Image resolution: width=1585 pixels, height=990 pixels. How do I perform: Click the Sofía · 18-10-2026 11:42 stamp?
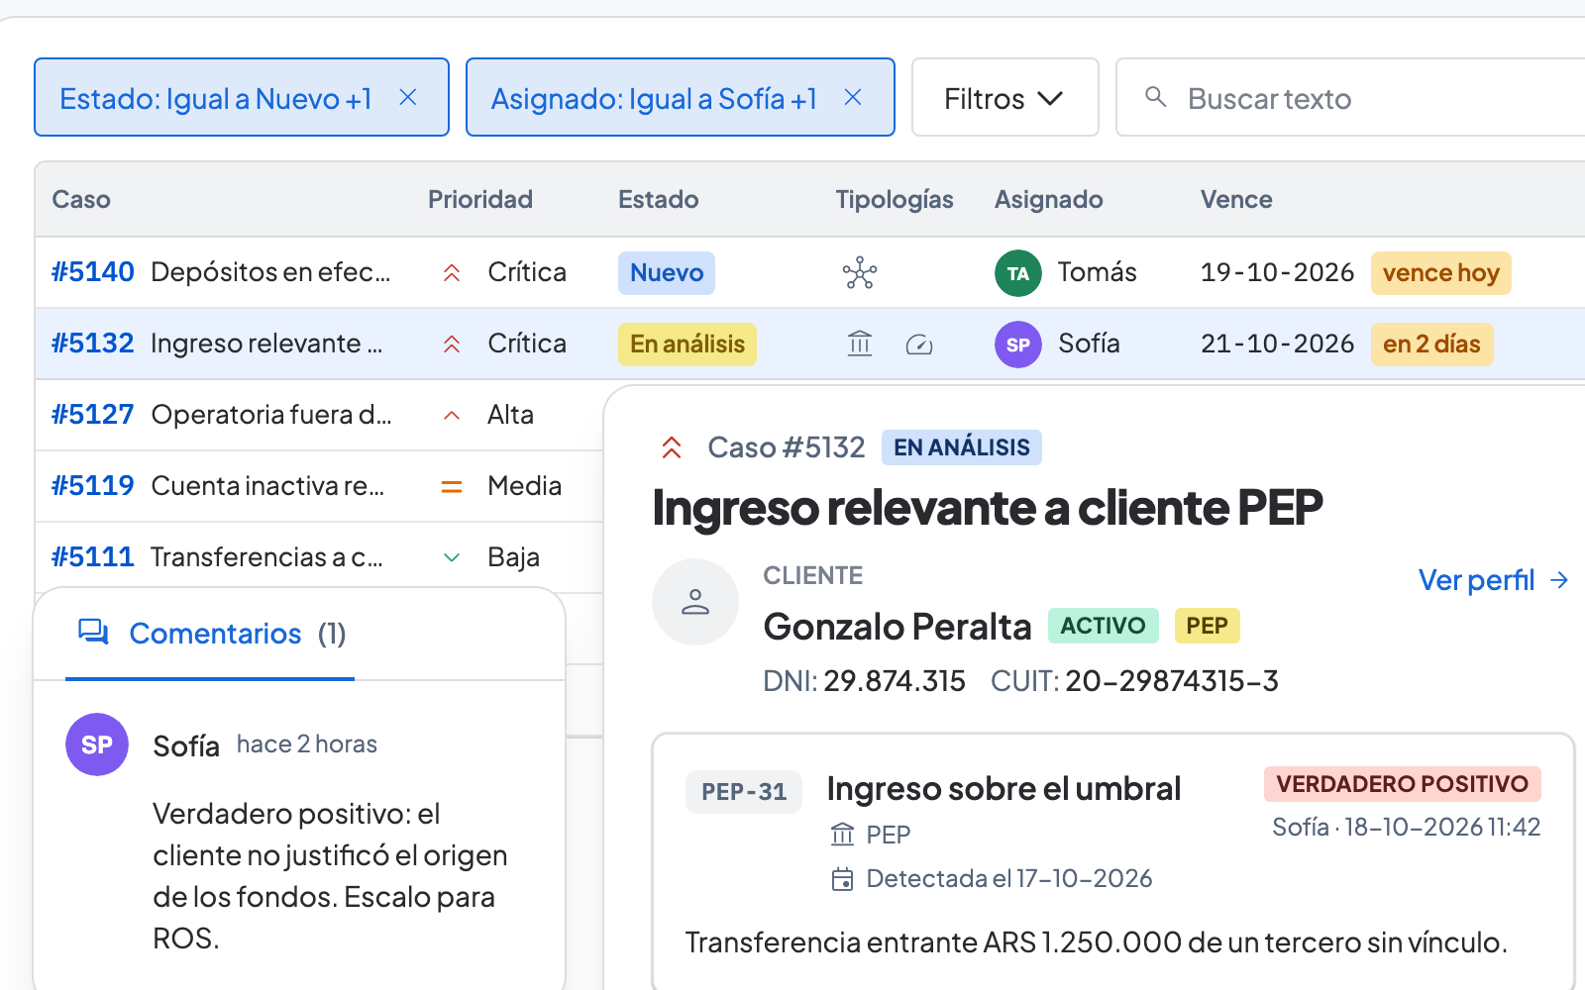coord(1407,828)
